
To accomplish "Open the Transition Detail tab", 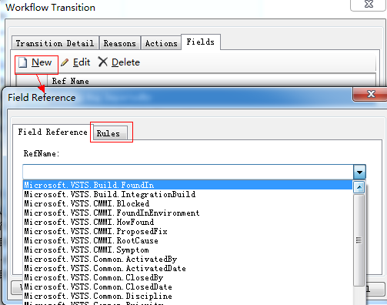I will pos(55,43).
